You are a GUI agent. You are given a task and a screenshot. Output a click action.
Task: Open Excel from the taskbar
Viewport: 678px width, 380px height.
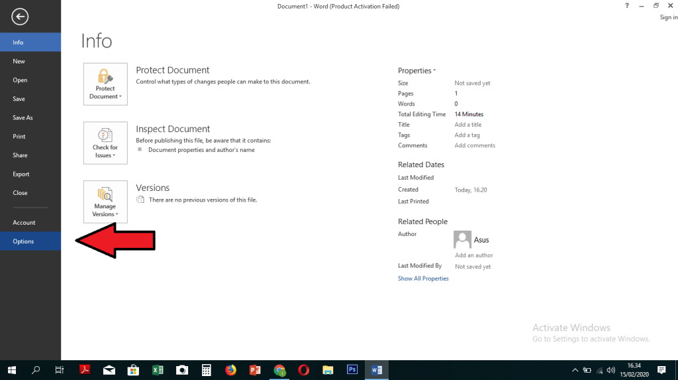(158, 370)
